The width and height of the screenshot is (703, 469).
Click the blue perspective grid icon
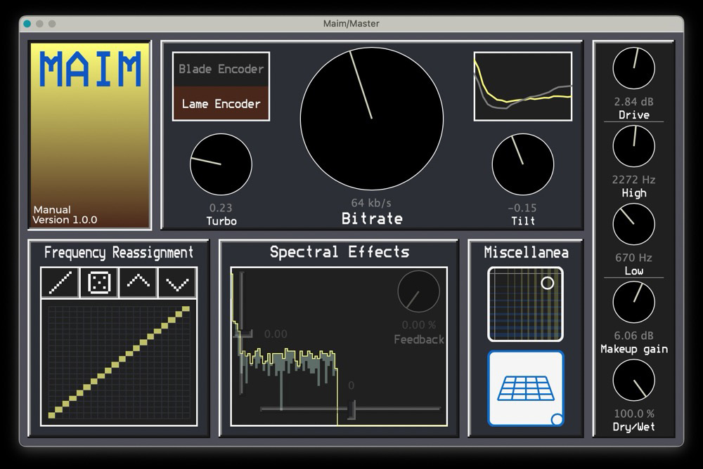(x=526, y=388)
